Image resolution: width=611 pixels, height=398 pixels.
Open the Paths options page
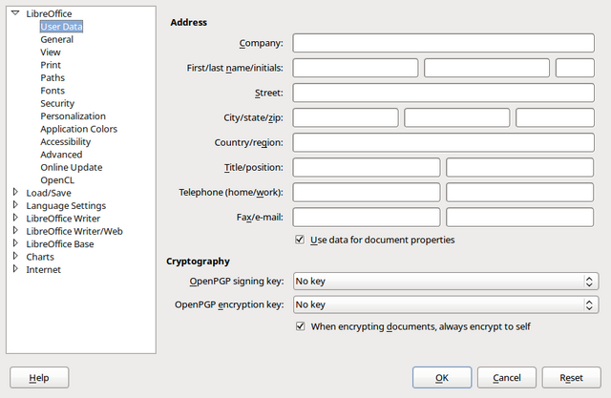(x=53, y=78)
